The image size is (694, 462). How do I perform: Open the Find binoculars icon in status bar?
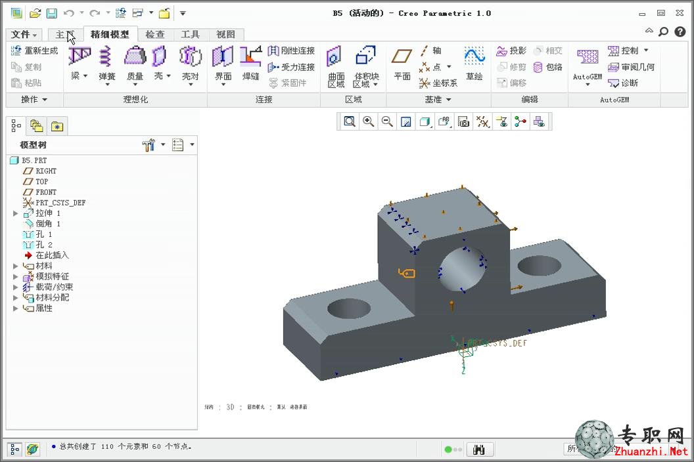[479, 450]
